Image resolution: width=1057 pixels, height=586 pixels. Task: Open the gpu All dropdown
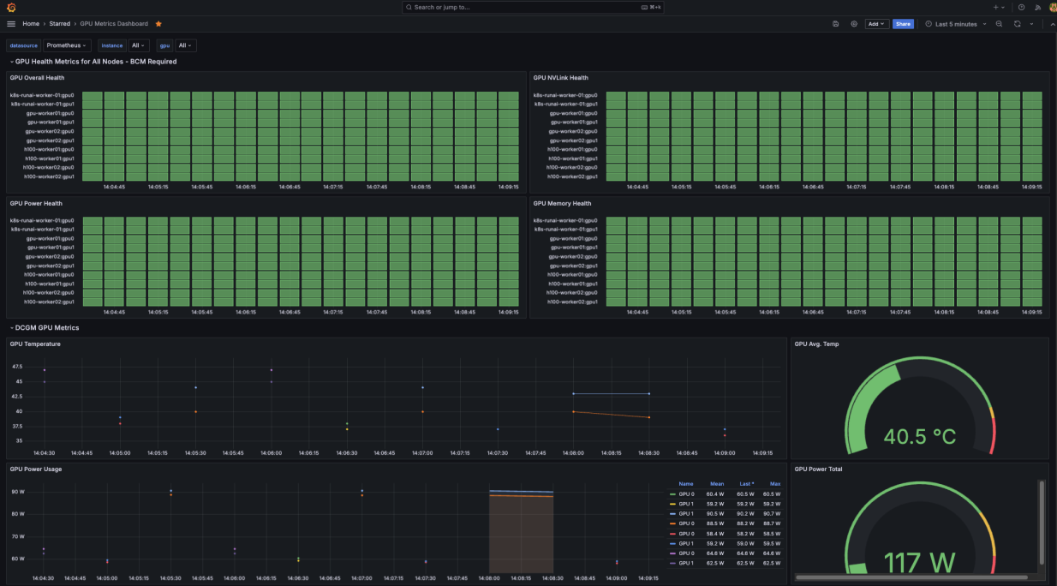[x=185, y=45]
